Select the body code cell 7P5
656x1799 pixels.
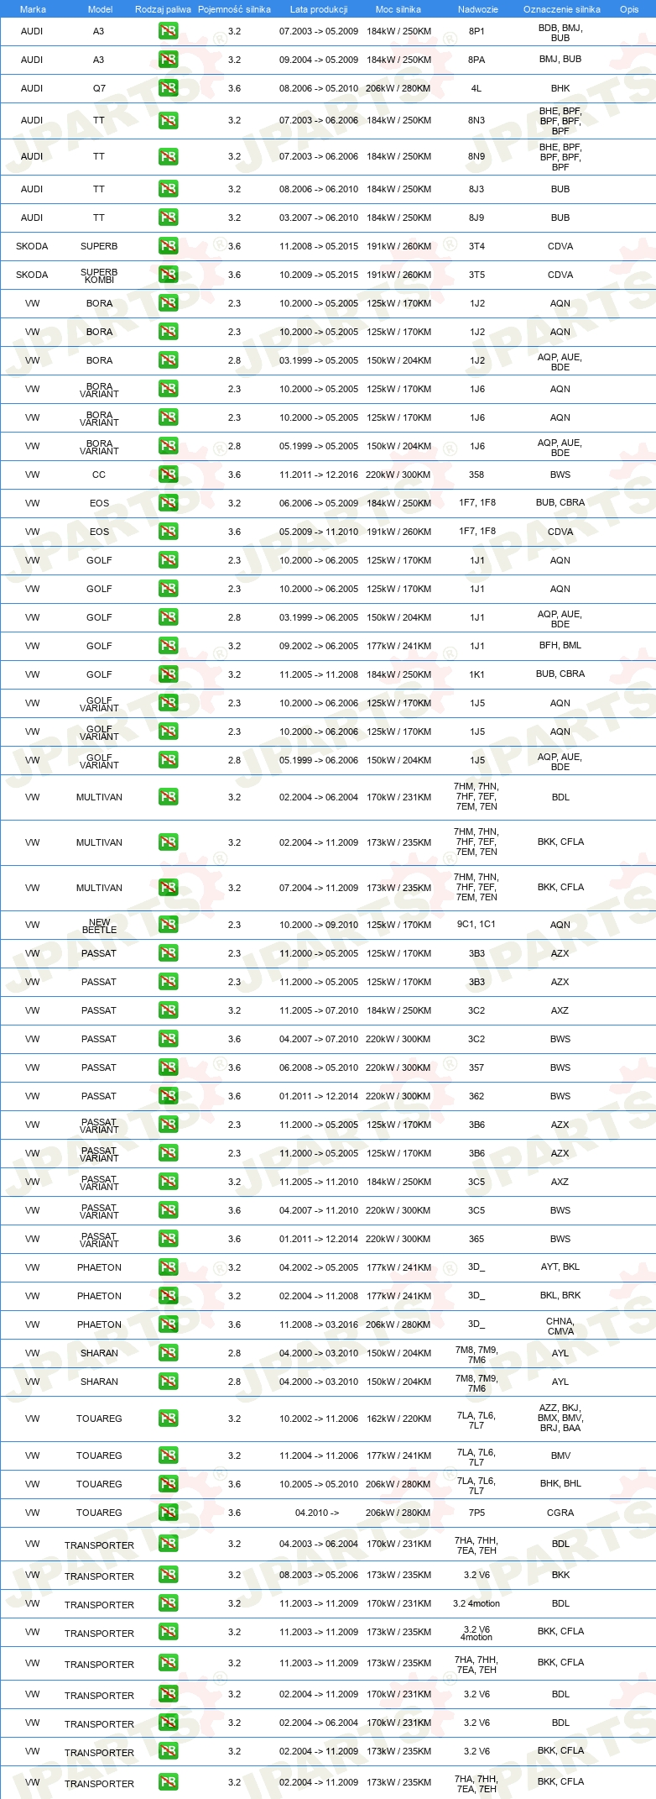click(476, 1513)
